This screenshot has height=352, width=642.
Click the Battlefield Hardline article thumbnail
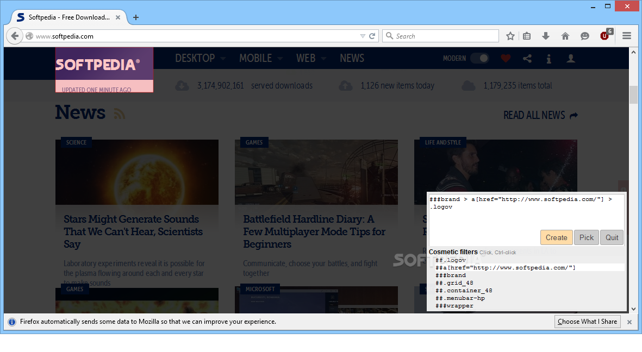(316, 172)
